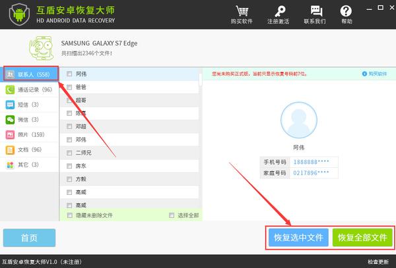
Task: Click the 注册激活 key icon
Action: [279, 11]
